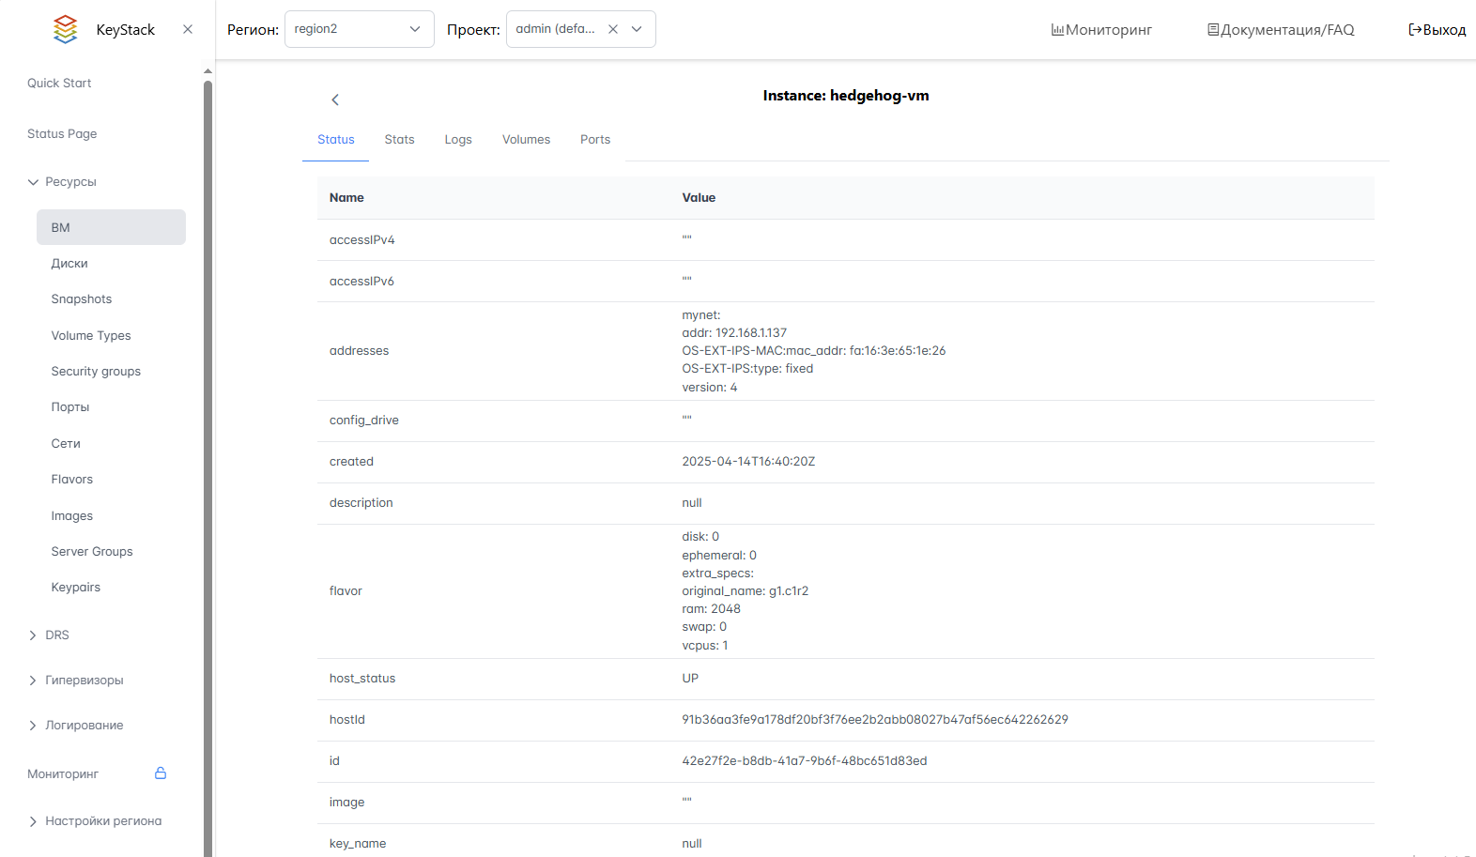Click the lock icon beside Мониторинг
The height and width of the screenshot is (857, 1476).
tap(161, 773)
